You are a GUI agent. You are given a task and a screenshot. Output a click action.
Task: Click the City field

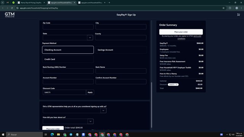(x=121, y=27)
